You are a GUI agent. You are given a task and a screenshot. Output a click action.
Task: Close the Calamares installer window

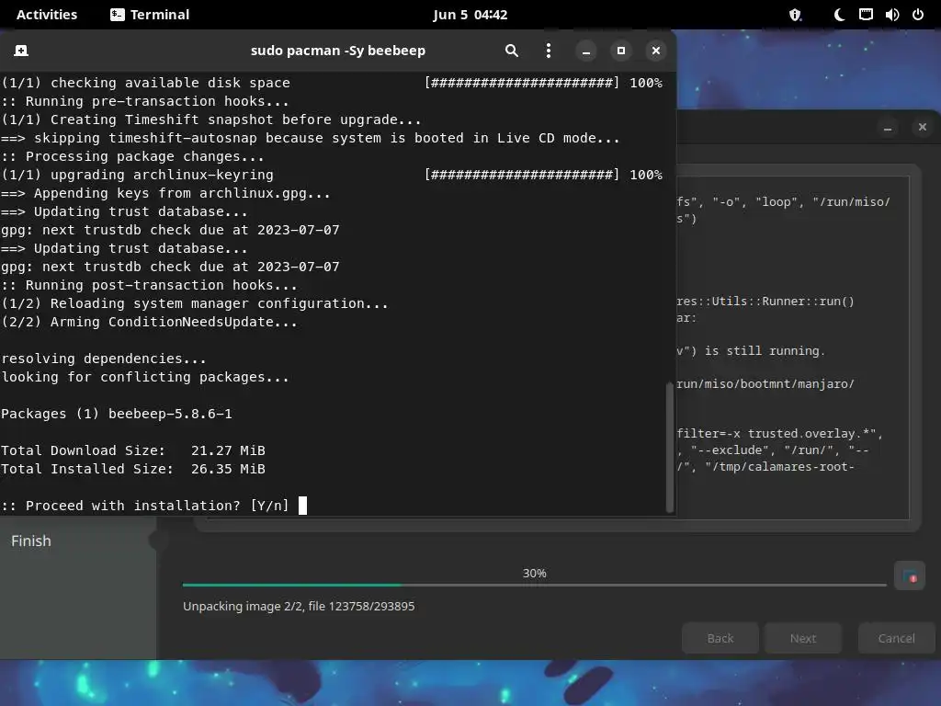click(923, 127)
